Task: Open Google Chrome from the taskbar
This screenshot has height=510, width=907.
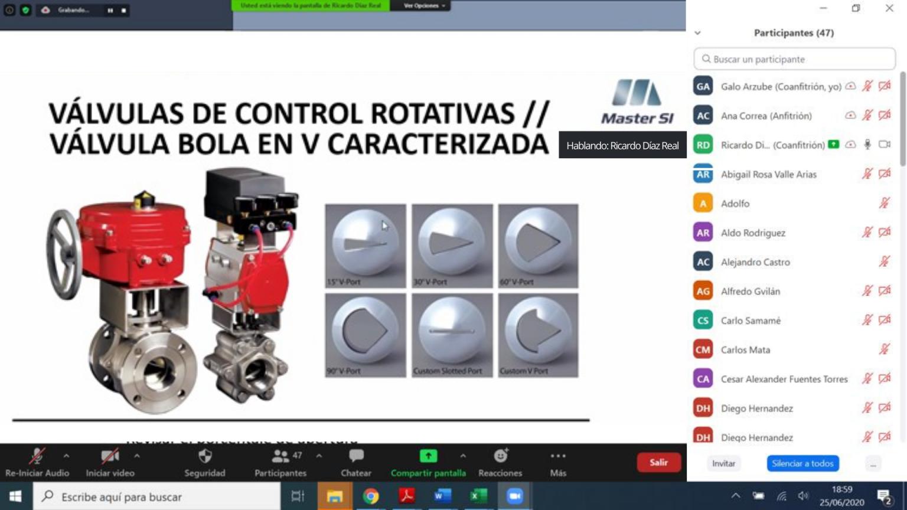Action: [x=371, y=496]
